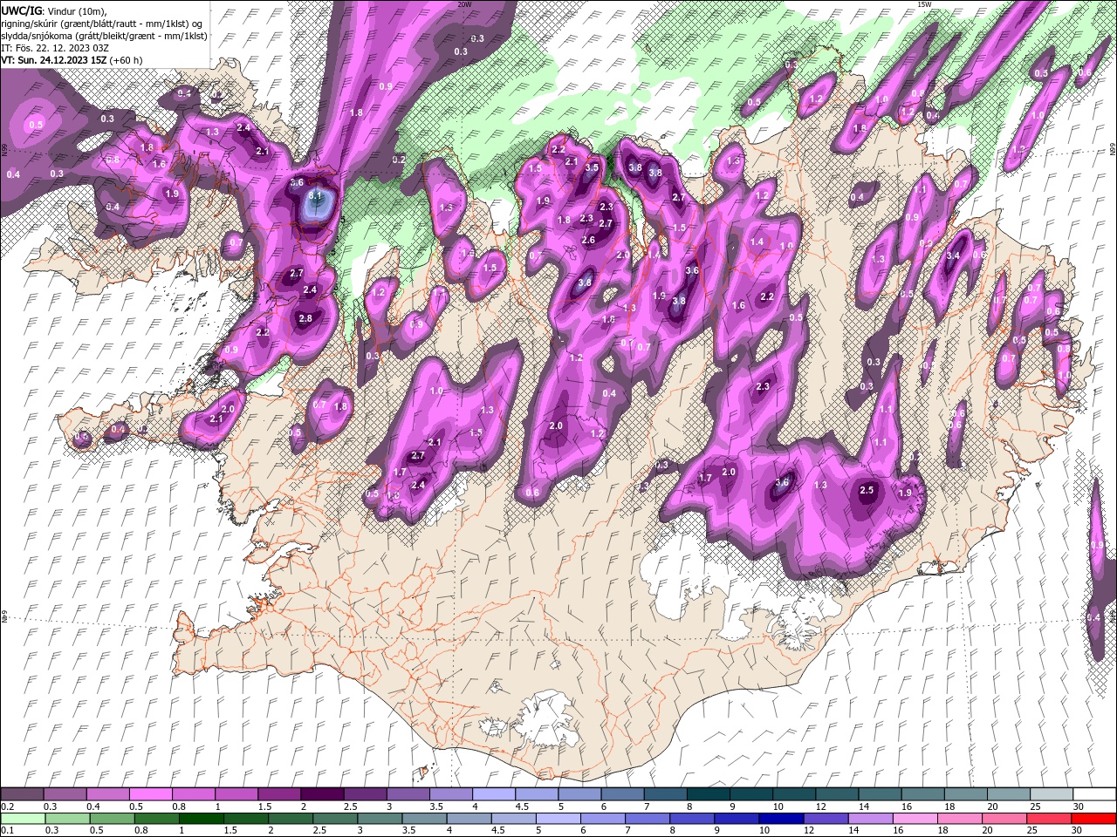
Task: Select the bright red swatch labeled 30 in lower row
Action: point(1093,819)
